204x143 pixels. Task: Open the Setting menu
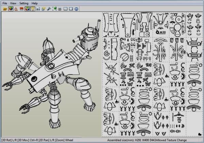[24, 3]
